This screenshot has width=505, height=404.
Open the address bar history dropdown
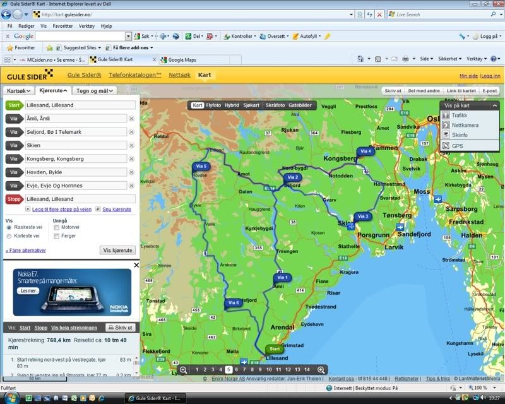[352, 15]
